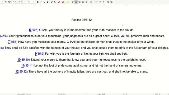Click the update style icon
This screenshot has height=95, width=169.
tap(6, 2)
